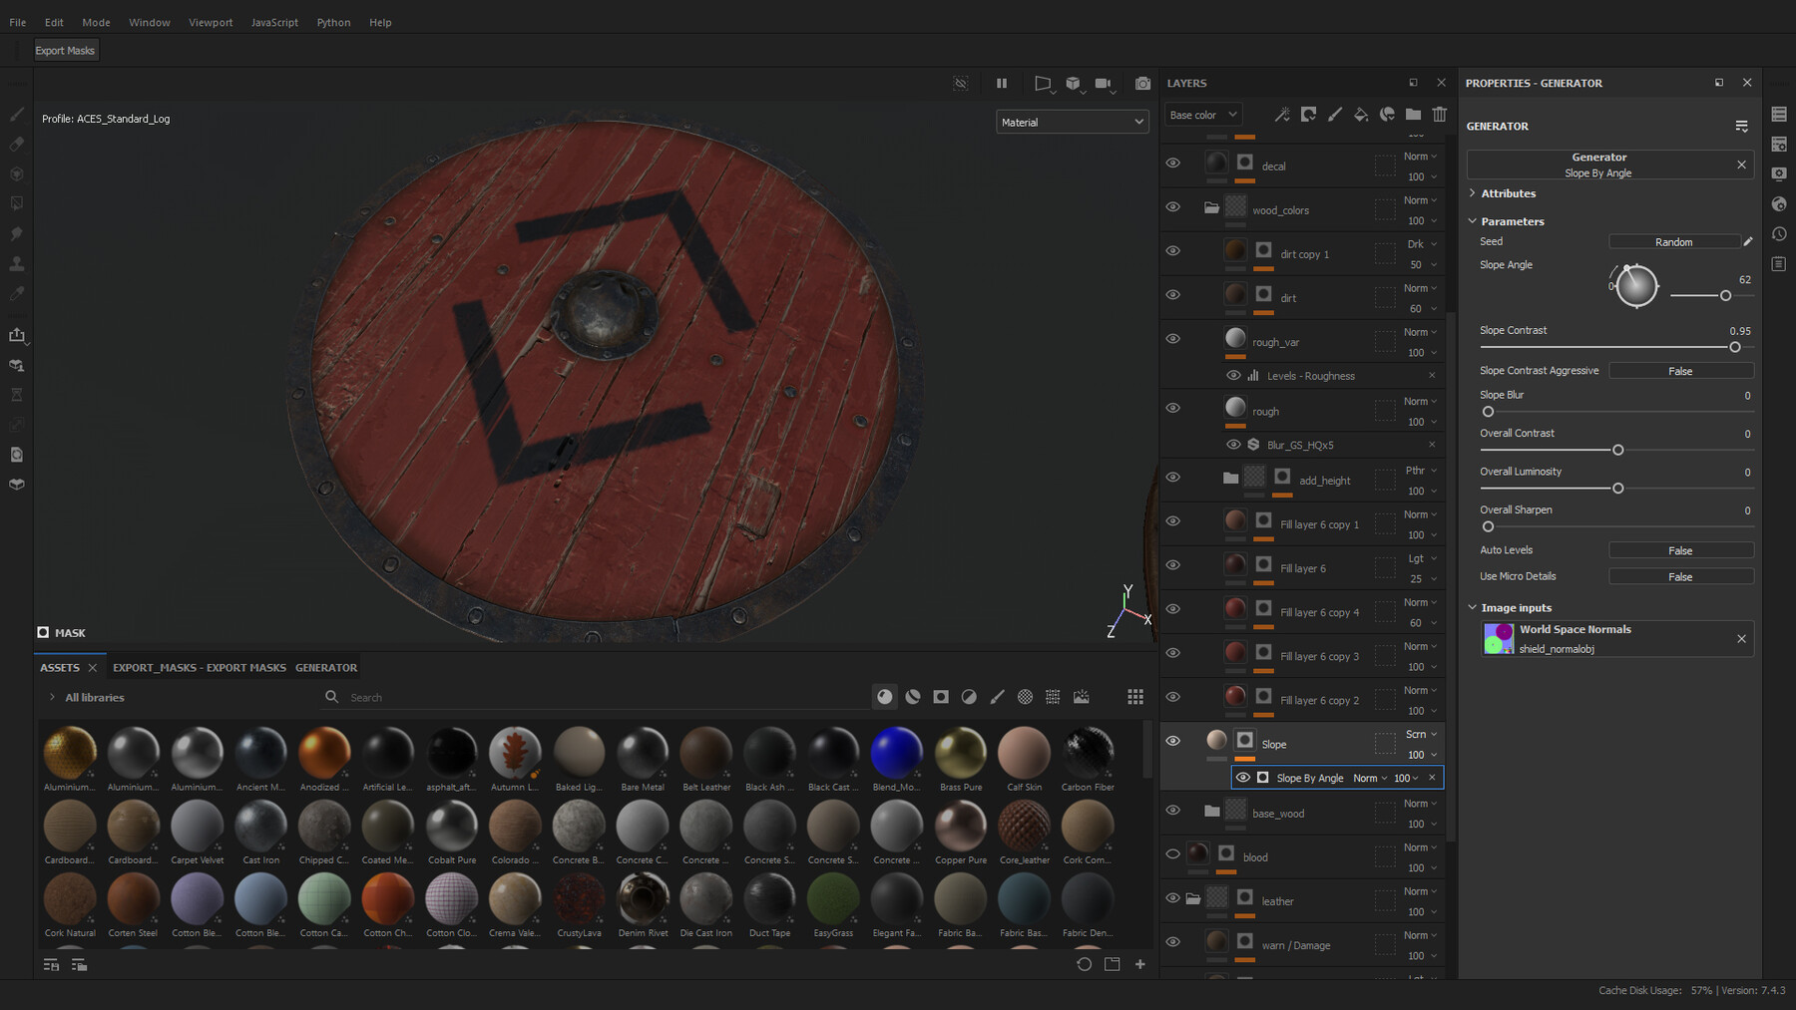
Task: Adjust the Slope Contrast slider
Action: pos(1734,347)
